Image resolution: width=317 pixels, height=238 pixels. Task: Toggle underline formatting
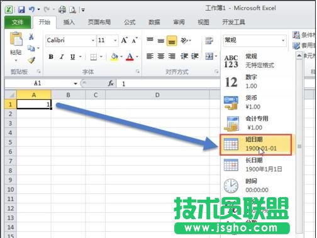pos(72,57)
